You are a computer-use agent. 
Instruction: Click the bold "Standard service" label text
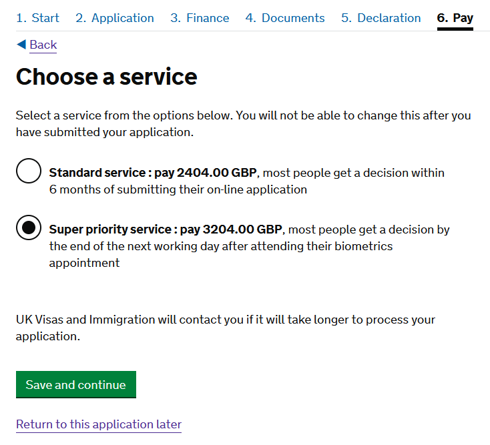(97, 173)
